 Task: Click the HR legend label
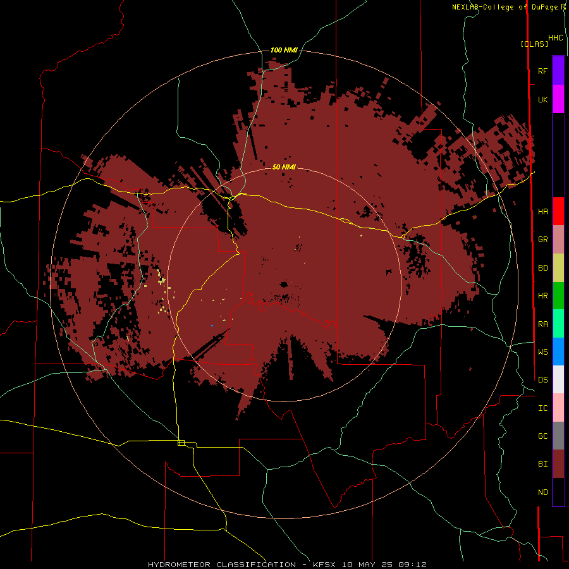click(x=542, y=296)
